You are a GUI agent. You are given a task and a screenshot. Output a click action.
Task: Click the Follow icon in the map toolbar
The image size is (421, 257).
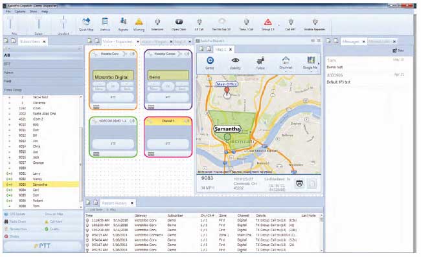point(260,61)
